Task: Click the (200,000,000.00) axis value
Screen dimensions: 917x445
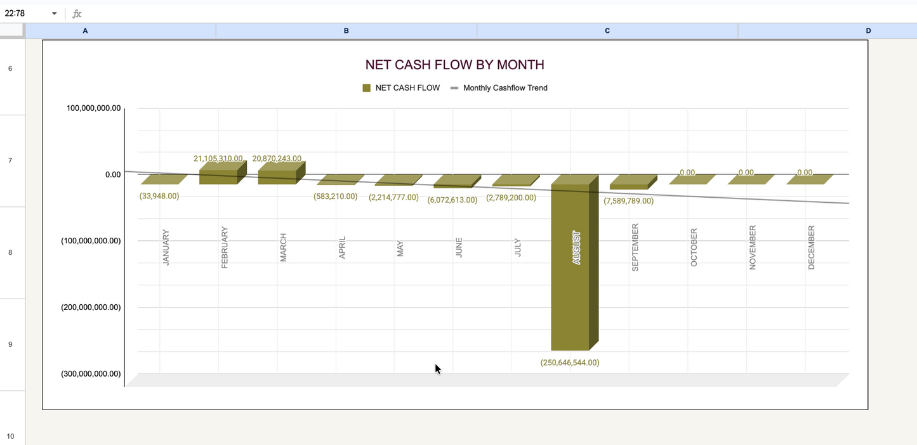Action: (91, 307)
